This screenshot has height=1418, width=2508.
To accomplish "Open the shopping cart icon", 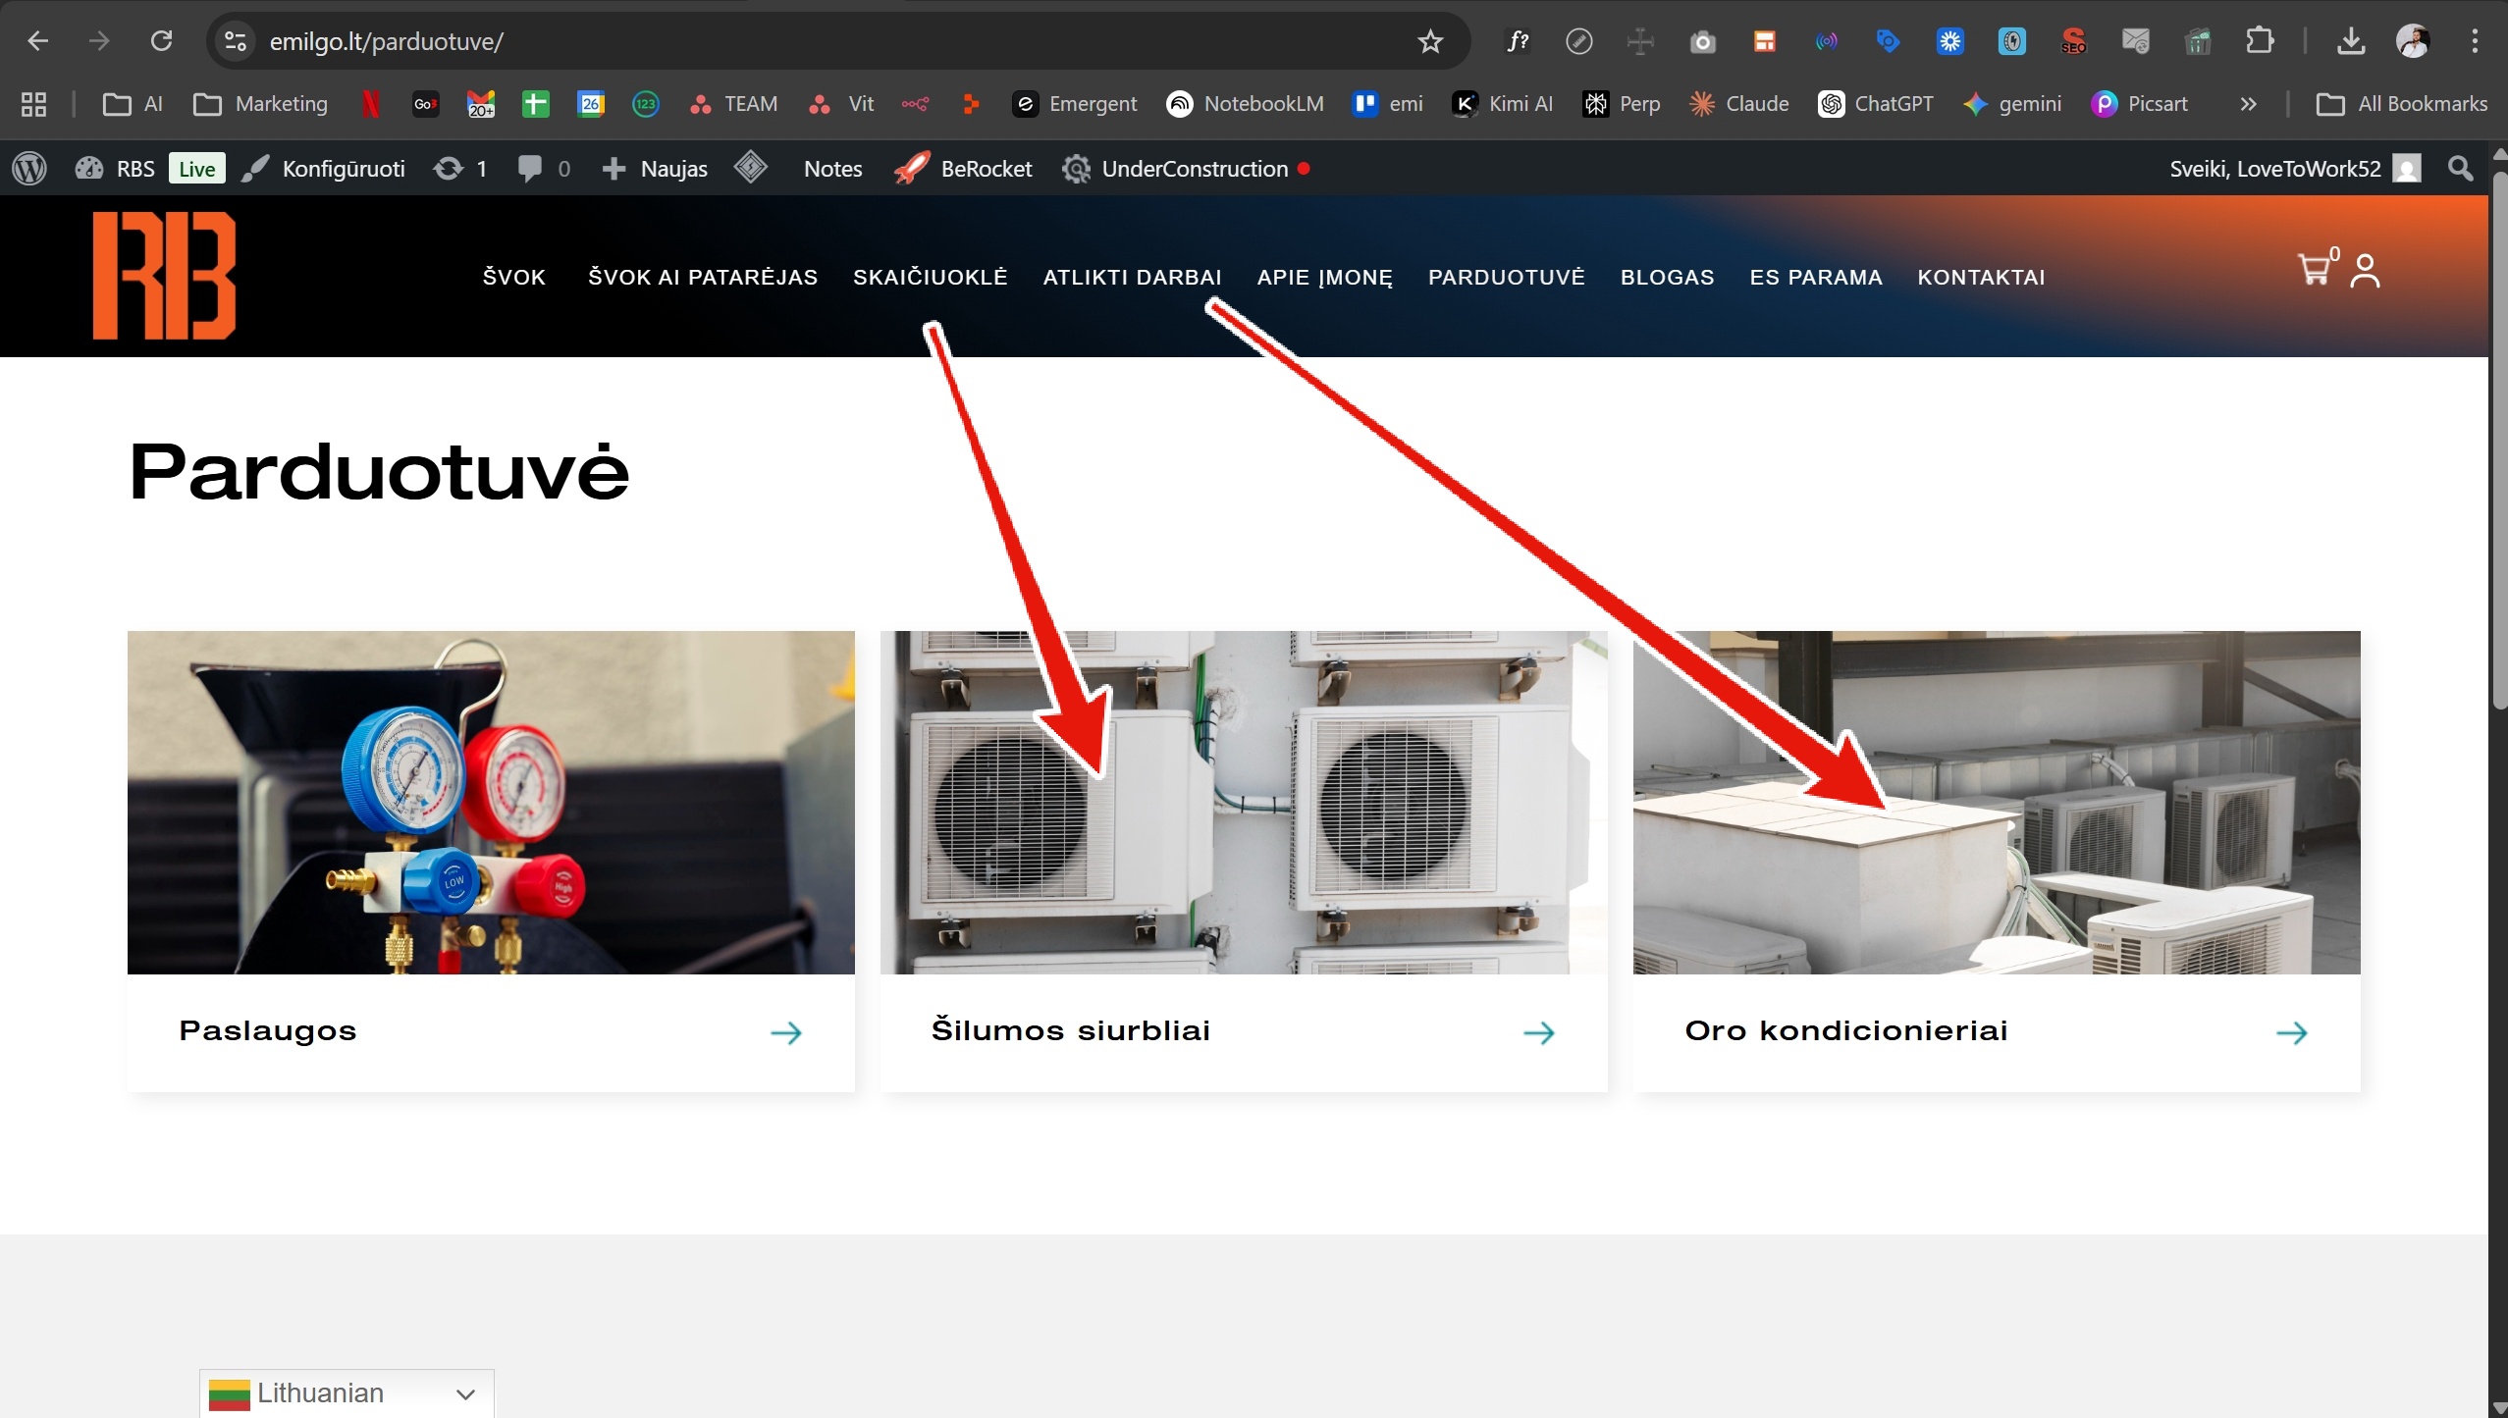I will (x=2315, y=269).
